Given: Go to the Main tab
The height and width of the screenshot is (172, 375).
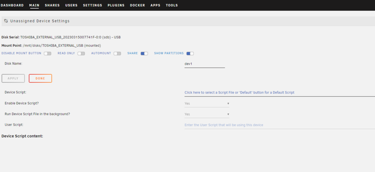Looking at the screenshot, I should click(x=34, y=5).
